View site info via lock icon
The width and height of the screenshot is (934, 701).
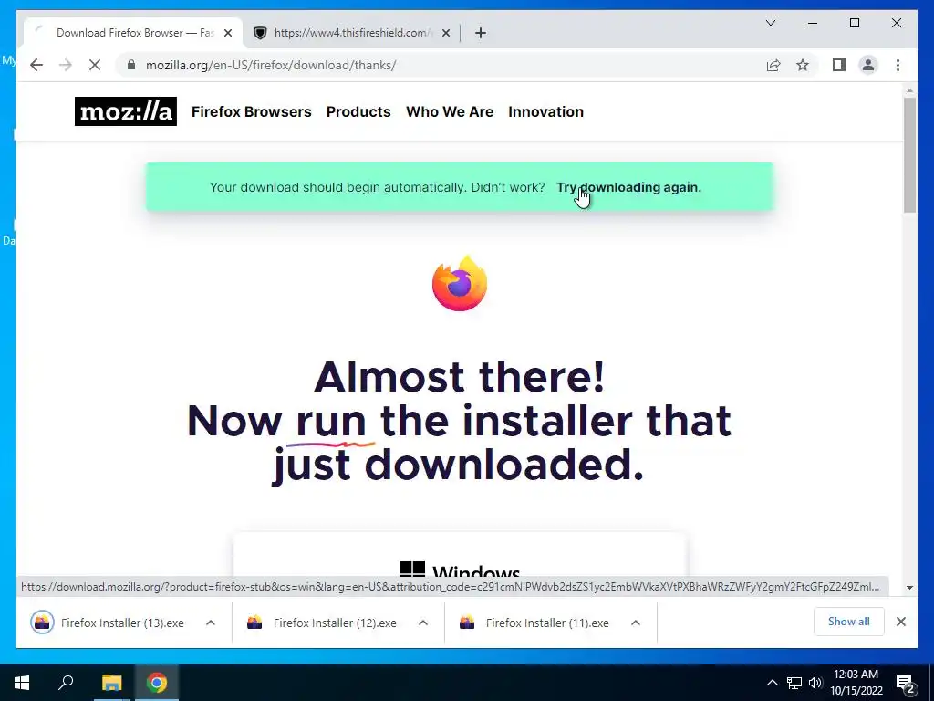[131, 65]
